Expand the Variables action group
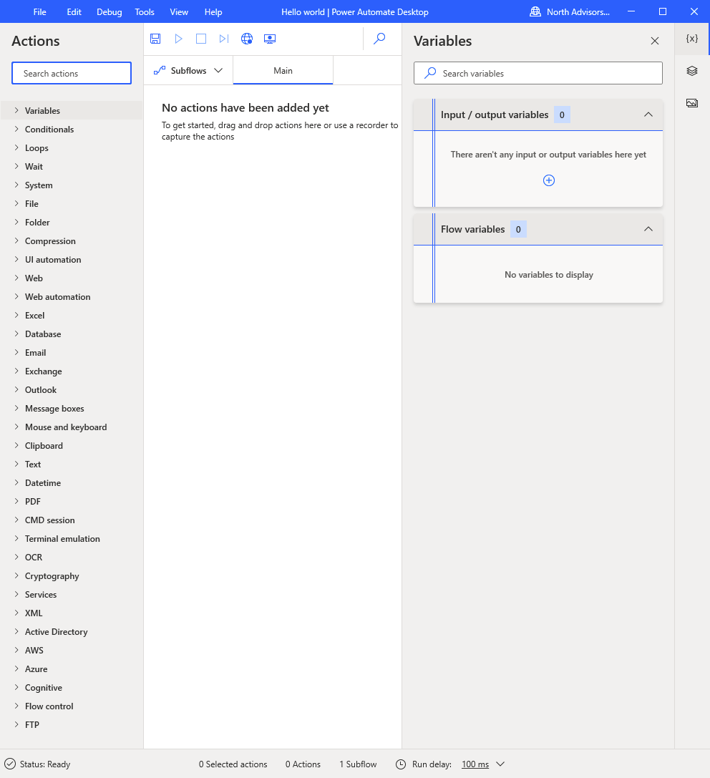 click(x=16, y=111)
